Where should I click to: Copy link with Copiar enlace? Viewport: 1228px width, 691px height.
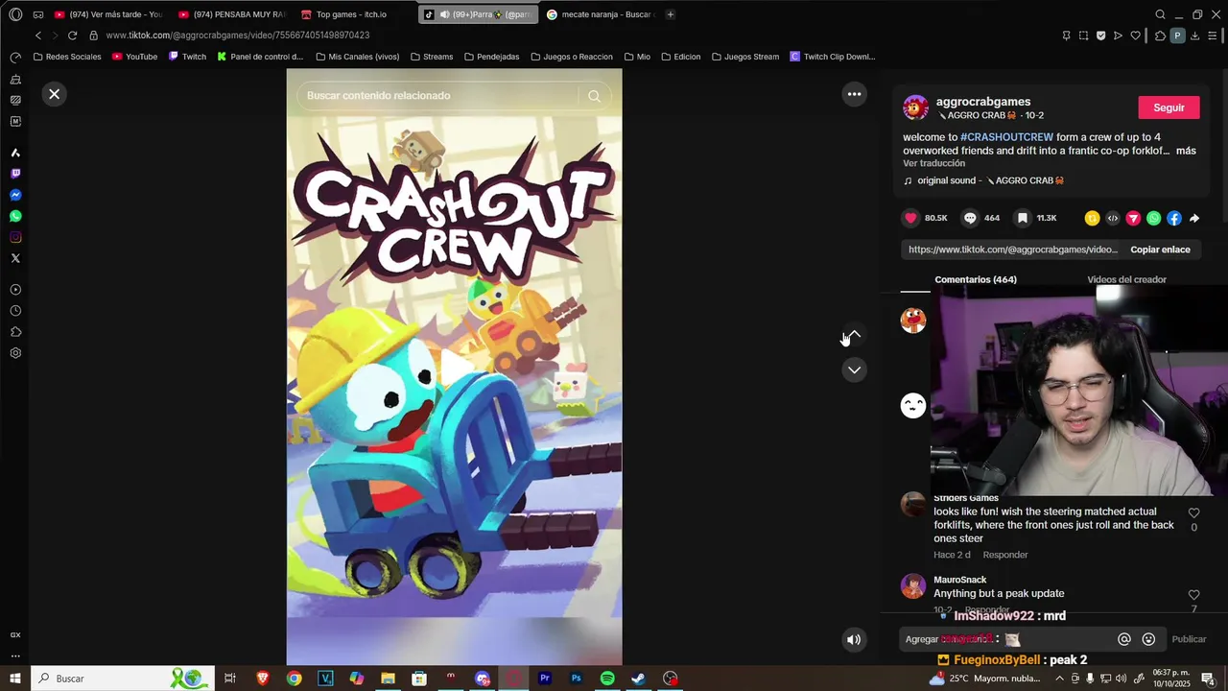tap(1160, 250)
